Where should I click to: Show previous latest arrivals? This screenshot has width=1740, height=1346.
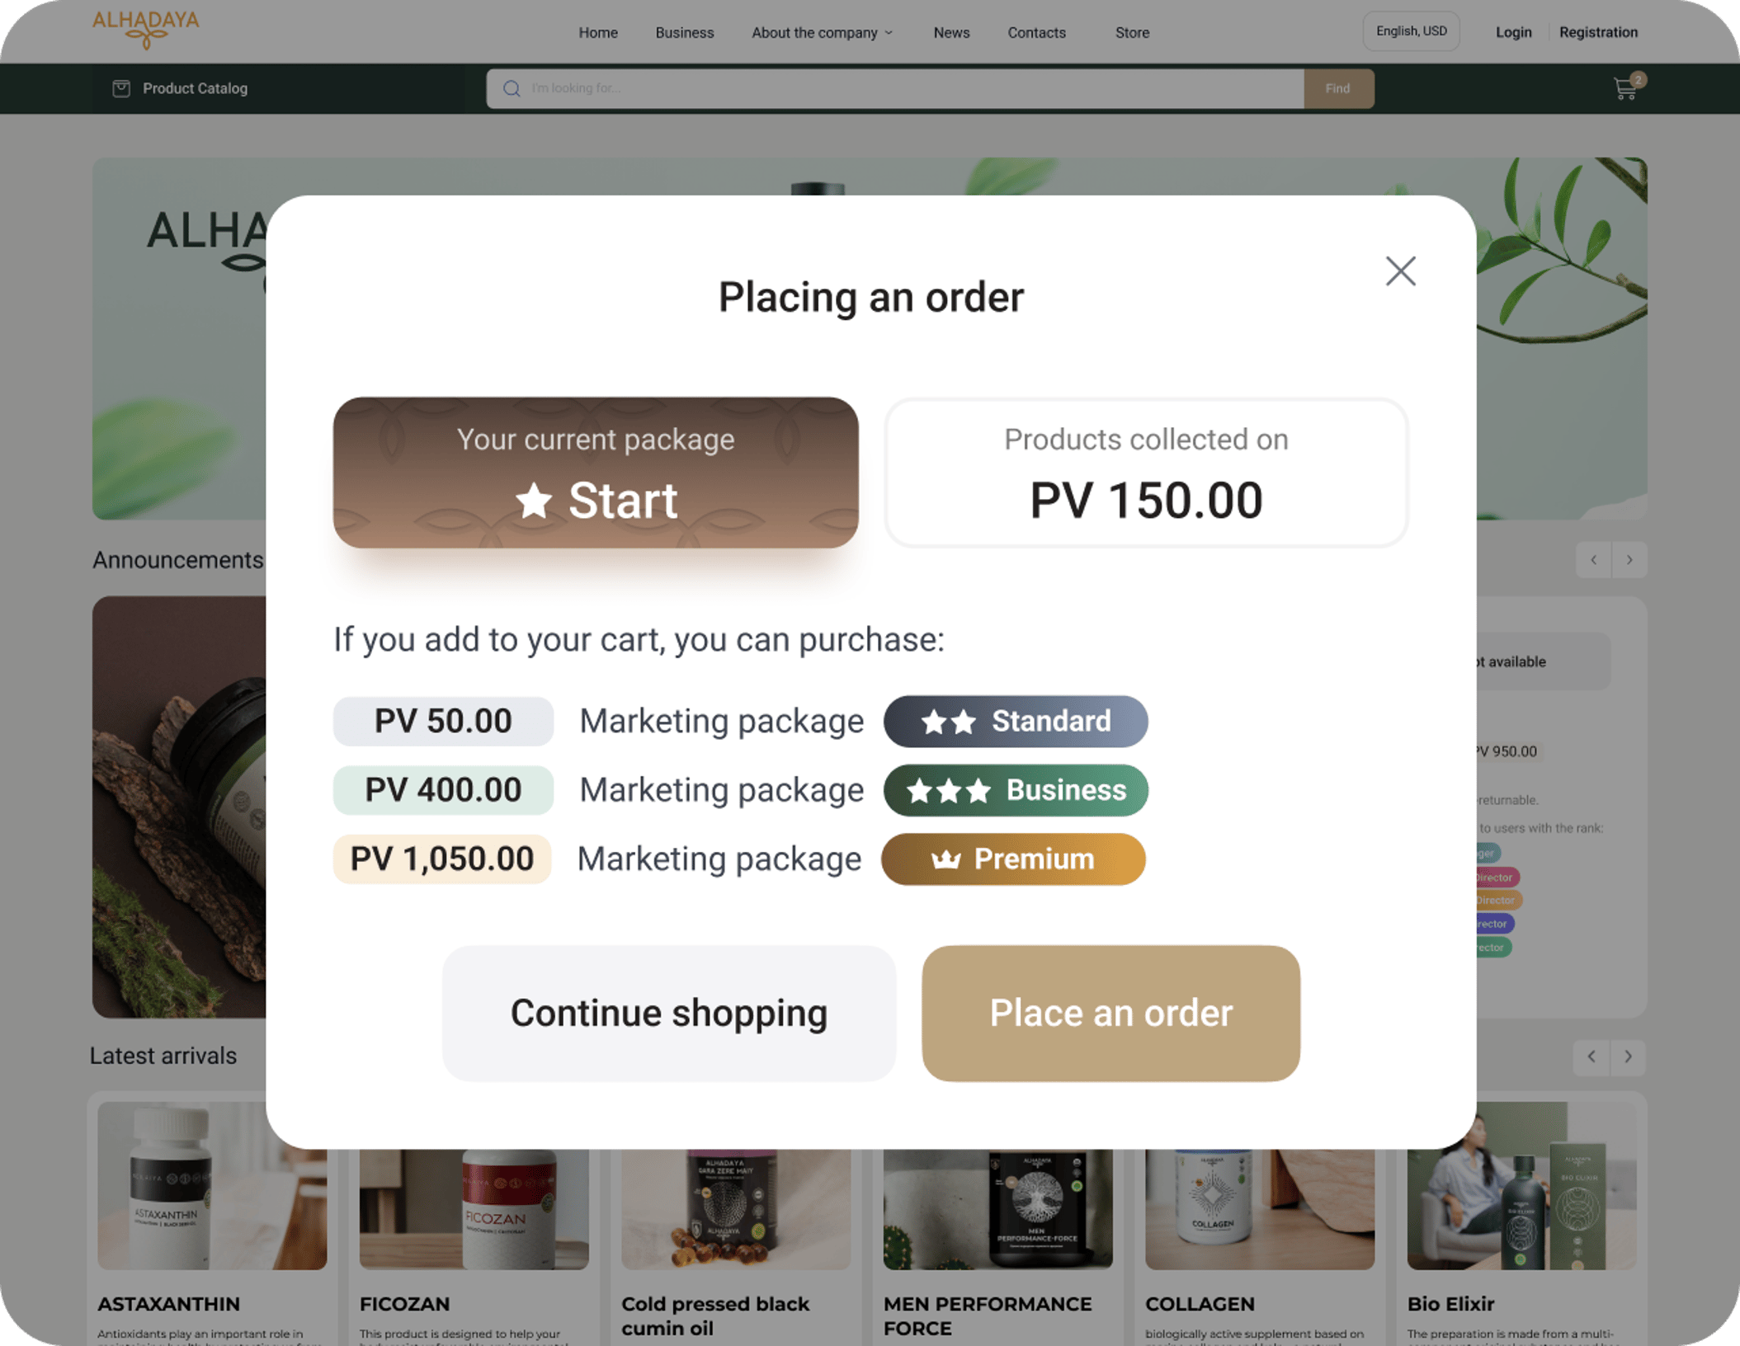pyautogui.click(x=1591, y=1057)
